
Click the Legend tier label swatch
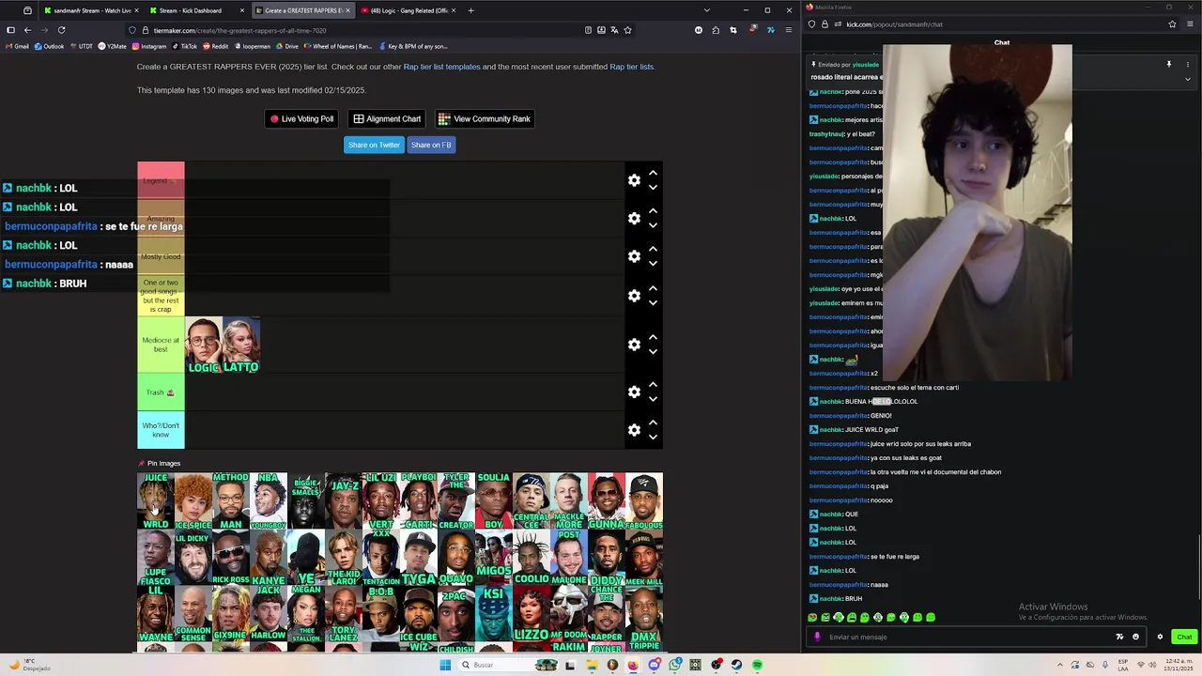(161, 180)
